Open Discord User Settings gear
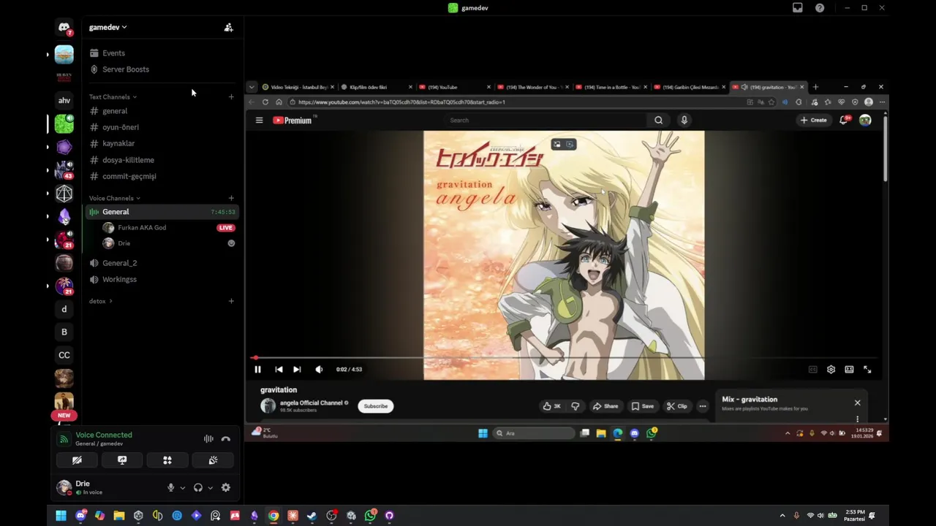 point(226,487)
